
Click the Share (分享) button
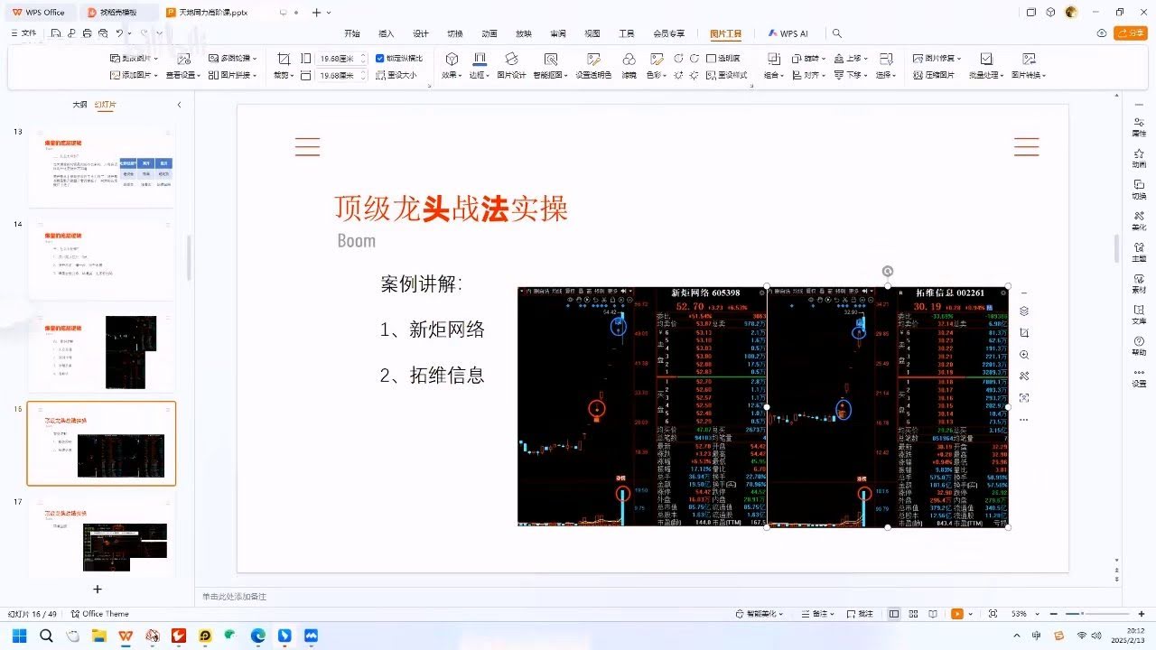coord(1130,33)
